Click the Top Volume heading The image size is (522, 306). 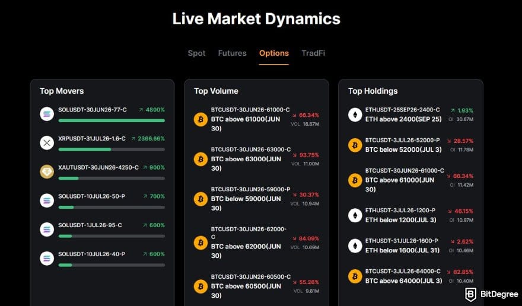pos(216,91)
